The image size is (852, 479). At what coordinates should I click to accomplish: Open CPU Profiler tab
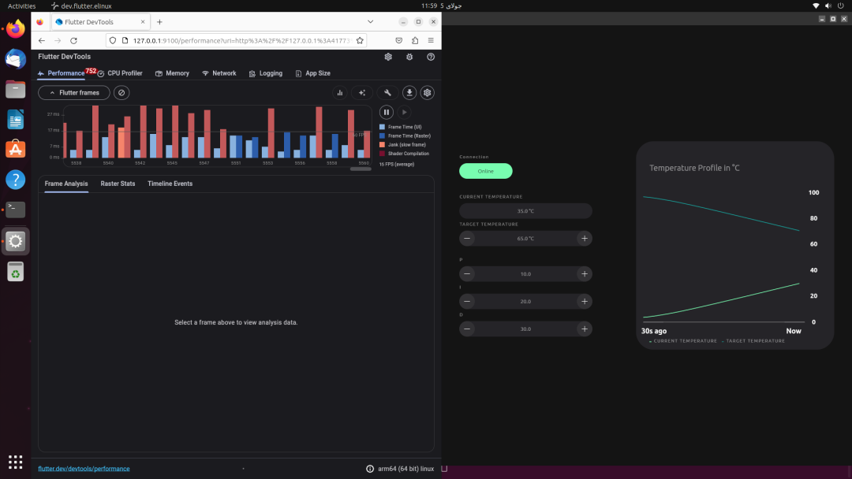tap(120, 73)
